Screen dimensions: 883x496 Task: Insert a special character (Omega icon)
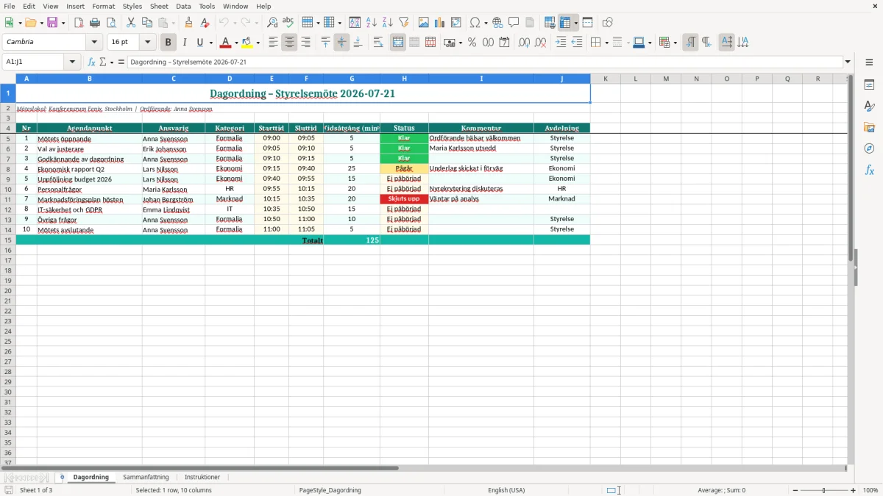pos(475,23)
